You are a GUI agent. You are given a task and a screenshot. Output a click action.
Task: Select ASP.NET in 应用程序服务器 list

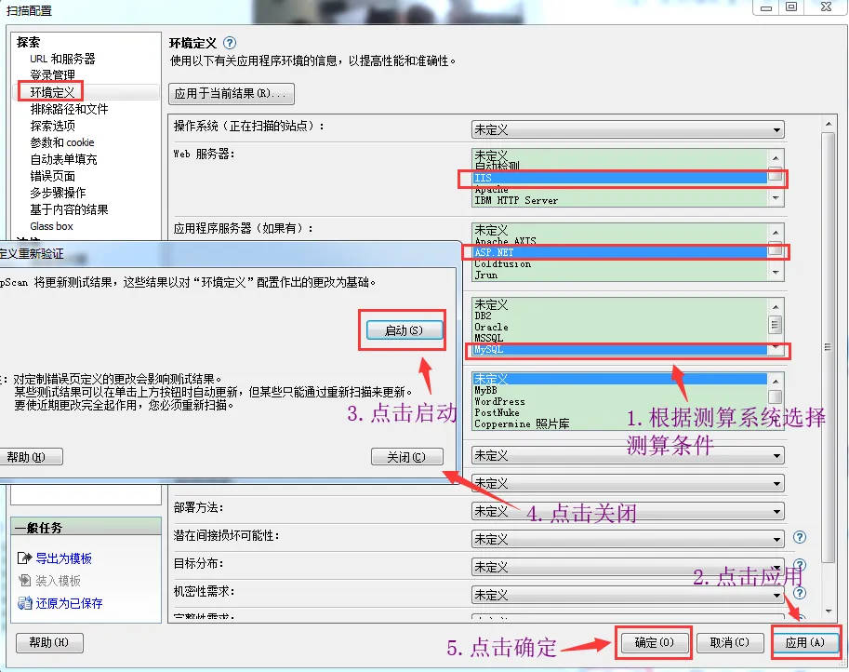coord(620,252)
